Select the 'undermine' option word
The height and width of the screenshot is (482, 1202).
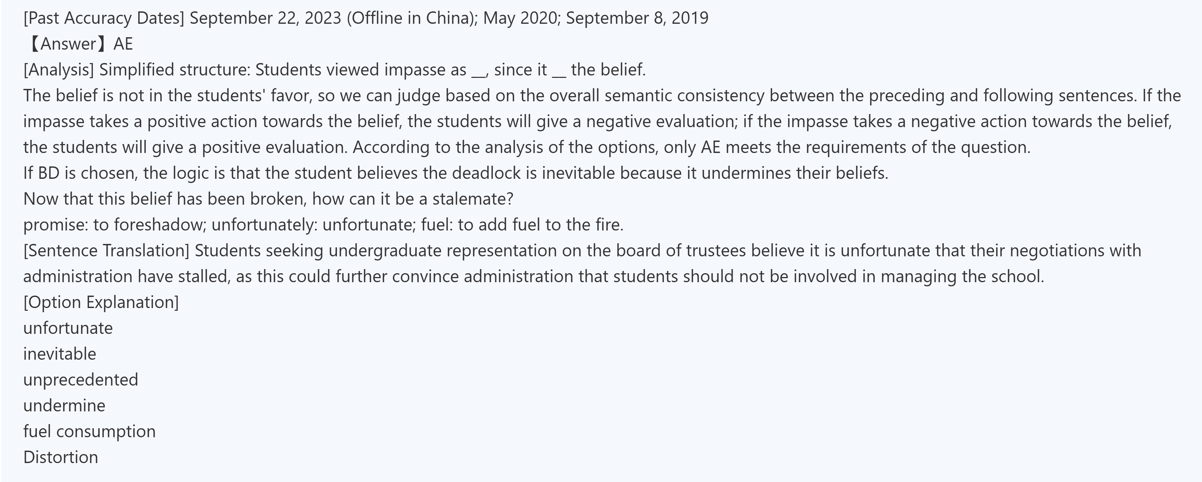[x=65, y=406]
